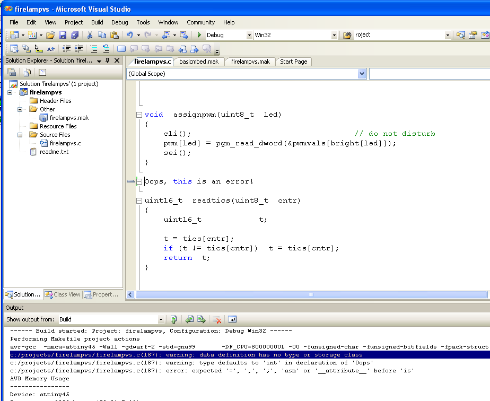Open the Build menu
This screenshot has height=401, width=490.
click(97, 22)
